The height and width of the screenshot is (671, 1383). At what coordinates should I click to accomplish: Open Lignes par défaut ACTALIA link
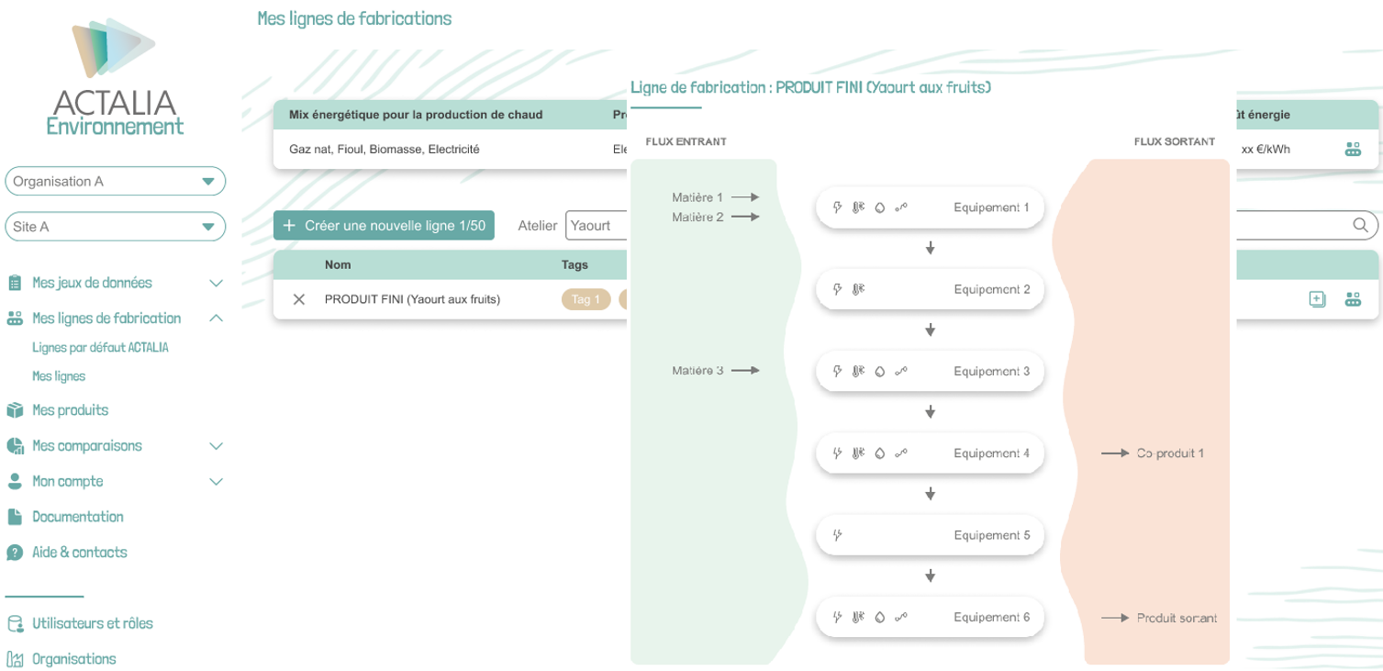point(100,348)
